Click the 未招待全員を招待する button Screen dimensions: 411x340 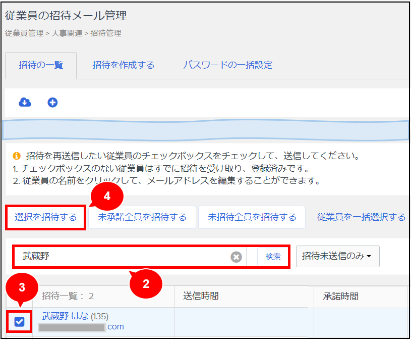(x=252, y=217)
